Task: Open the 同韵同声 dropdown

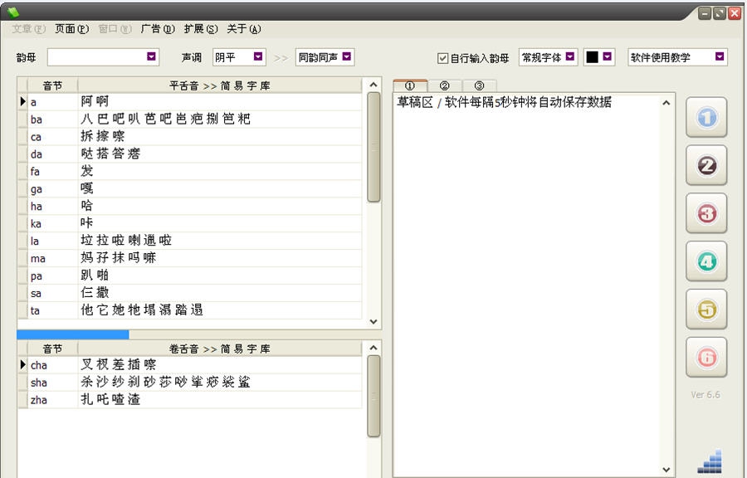Action: tap(346, 57)
